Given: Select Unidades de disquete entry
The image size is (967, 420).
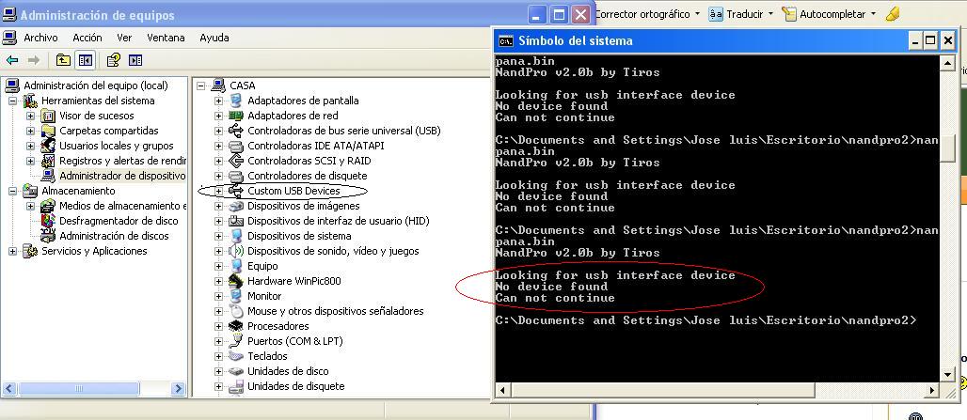Looking at the screenshot, I should (296, 386).
